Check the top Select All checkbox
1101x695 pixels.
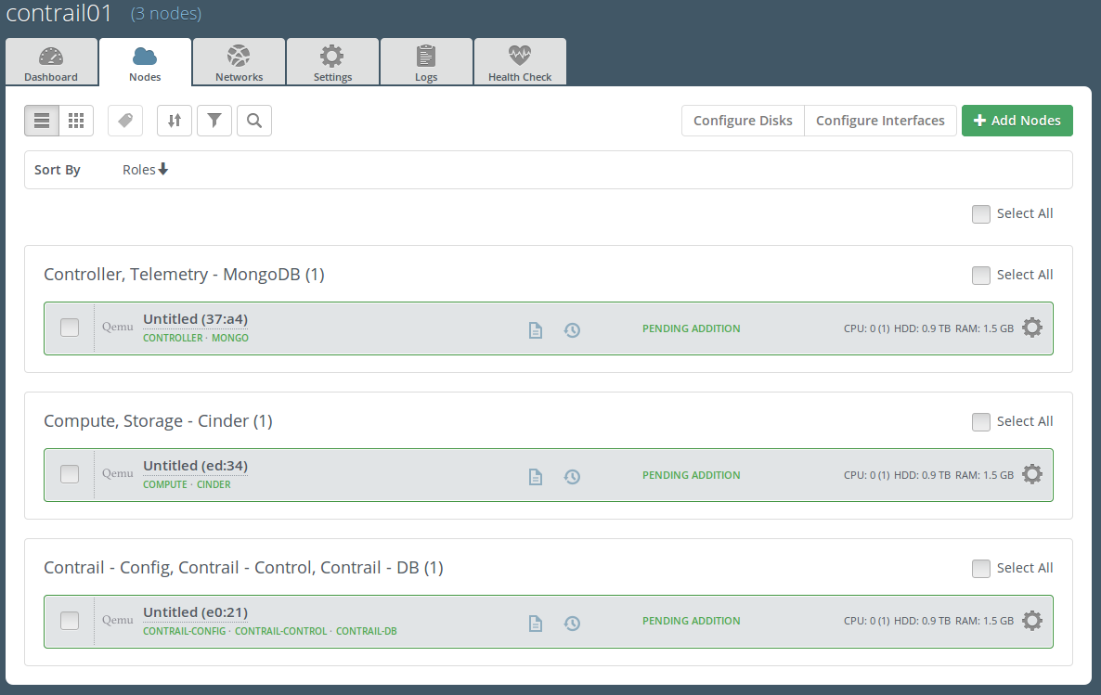(x=981, y=214)
